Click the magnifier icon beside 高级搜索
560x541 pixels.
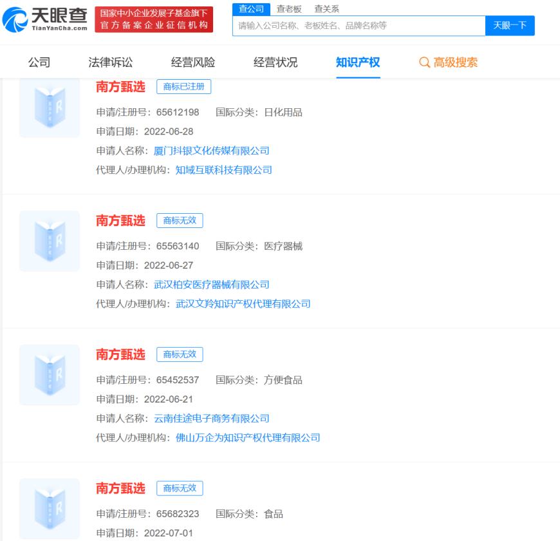(x=424, y=62)
